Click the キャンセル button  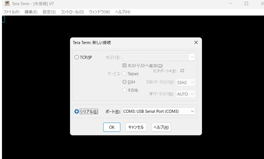[x=136, y=127]
